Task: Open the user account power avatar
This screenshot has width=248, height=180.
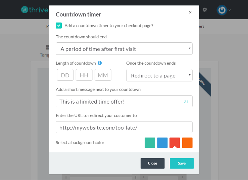Action: pyautogui.click(x=222, y=10)
